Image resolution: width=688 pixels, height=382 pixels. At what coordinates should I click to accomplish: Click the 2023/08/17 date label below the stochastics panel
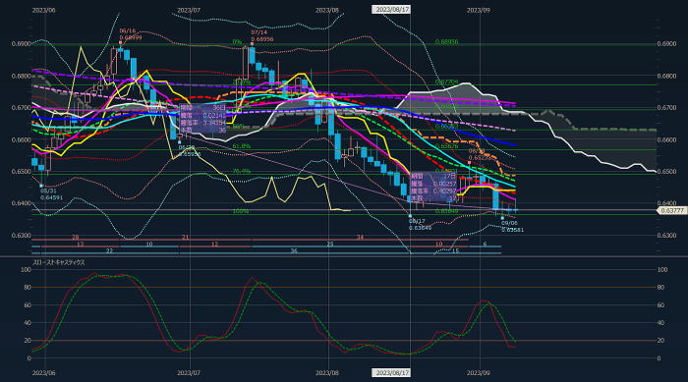391,373
